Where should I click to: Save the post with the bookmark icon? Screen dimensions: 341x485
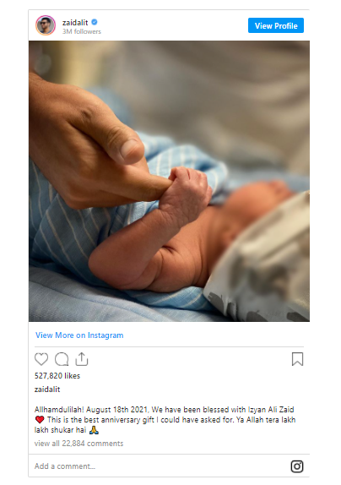(297, 359)
